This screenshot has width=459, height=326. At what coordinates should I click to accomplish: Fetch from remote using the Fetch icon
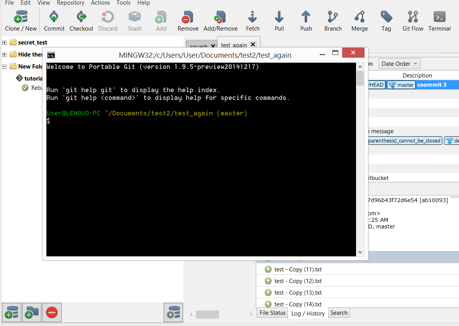(x=253, y=17)
